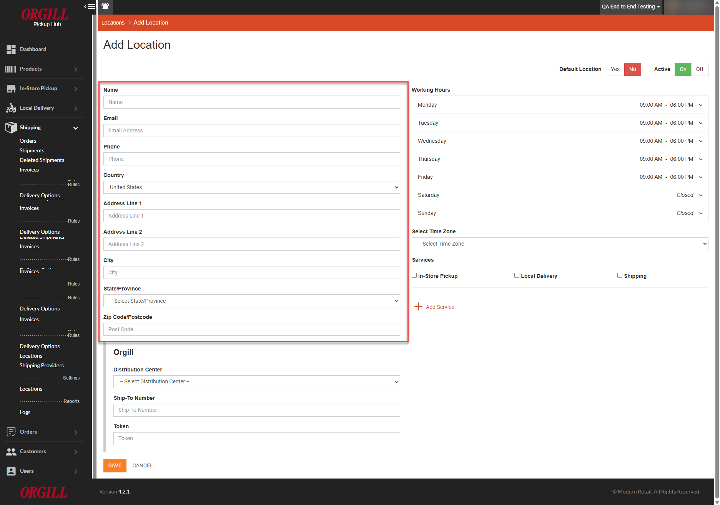Open the Select Time Zone dropdown
The height and width of the screenshot is (505, 720).
point(560,244)
